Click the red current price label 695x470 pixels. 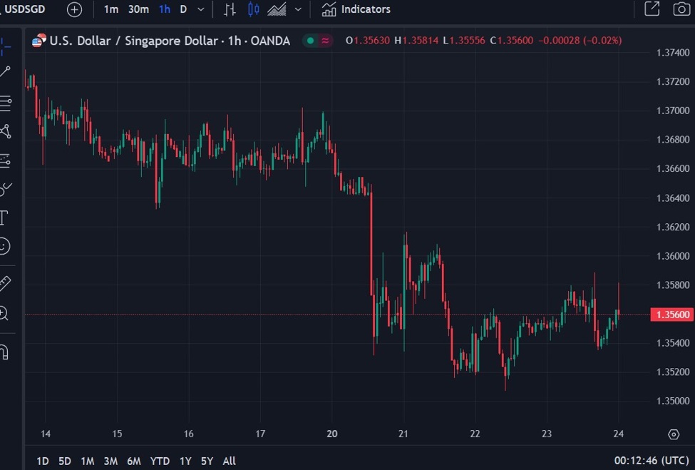tap(671, 314)
